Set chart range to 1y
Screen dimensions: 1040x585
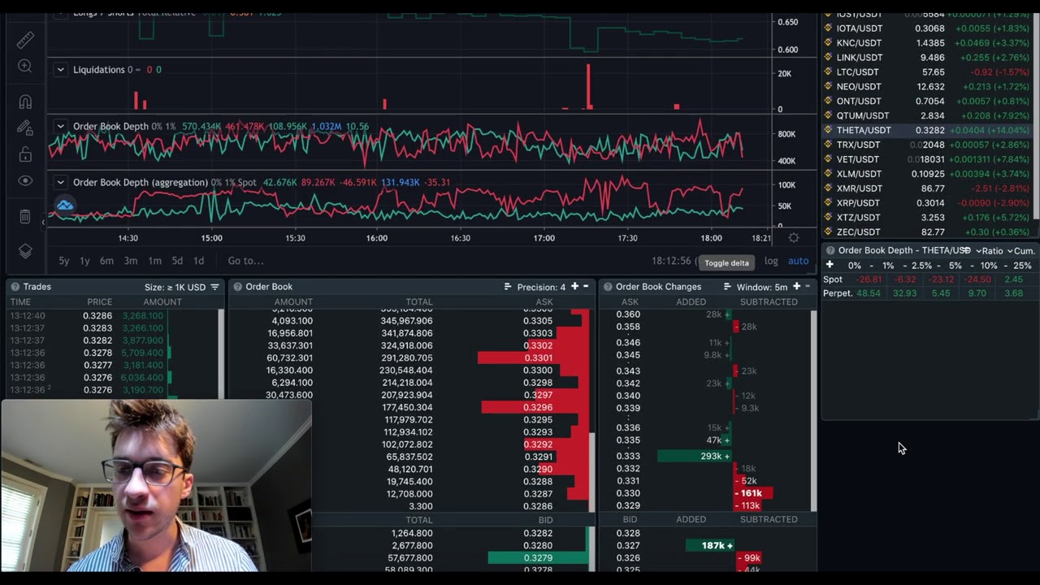click(84, 261)
